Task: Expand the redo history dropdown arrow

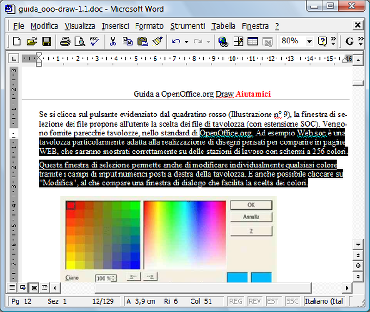Action: tap(208, 42)
